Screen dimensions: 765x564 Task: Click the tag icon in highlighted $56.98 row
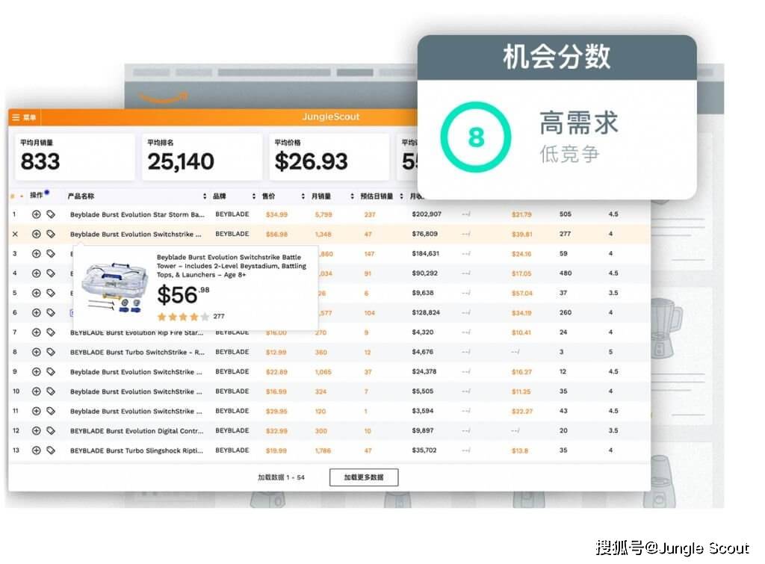51,234
